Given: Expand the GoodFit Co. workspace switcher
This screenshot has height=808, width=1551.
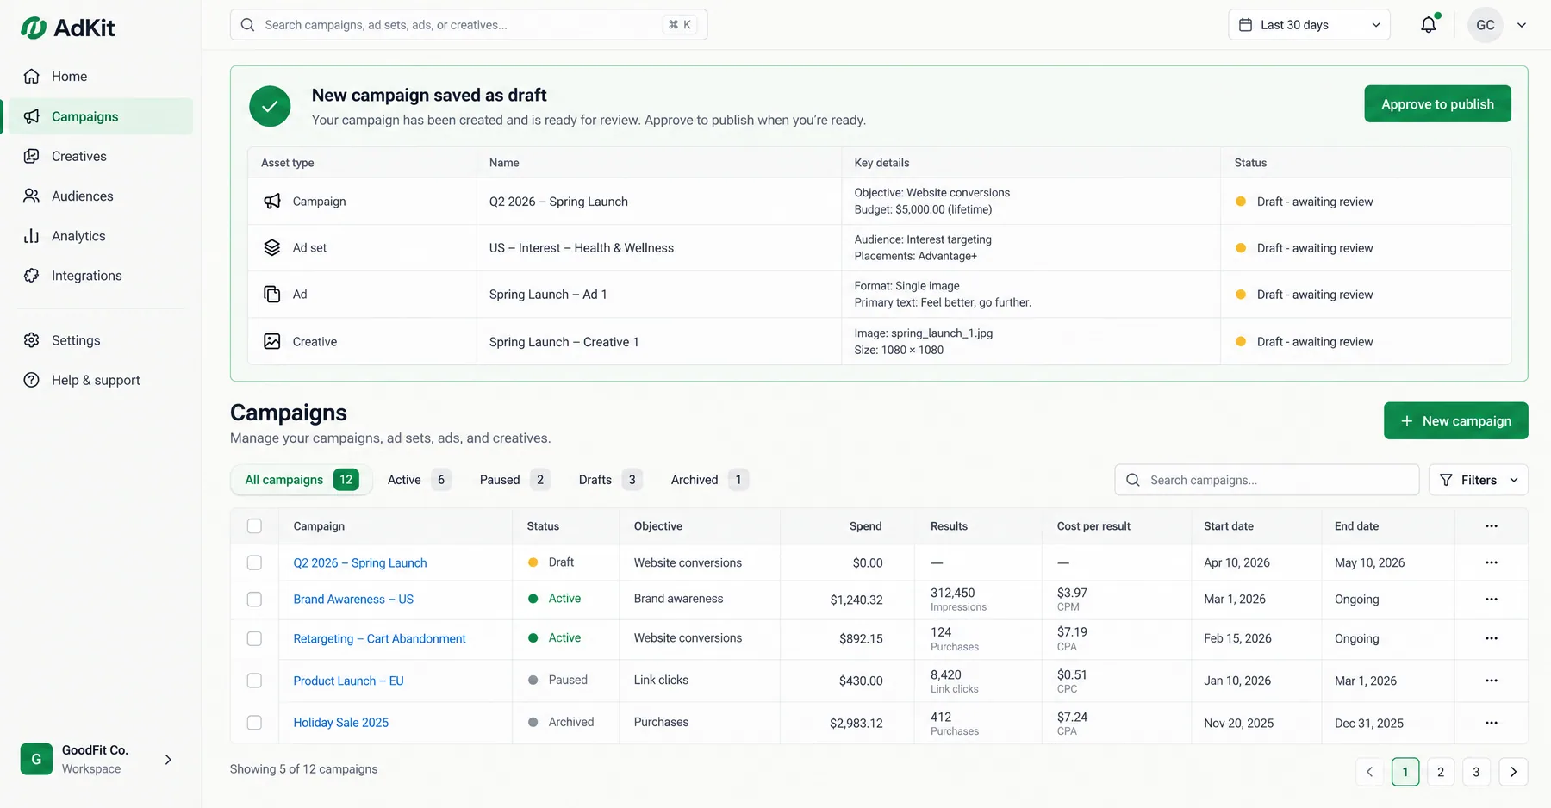Looking at the screenshot, I should (168, 760).
